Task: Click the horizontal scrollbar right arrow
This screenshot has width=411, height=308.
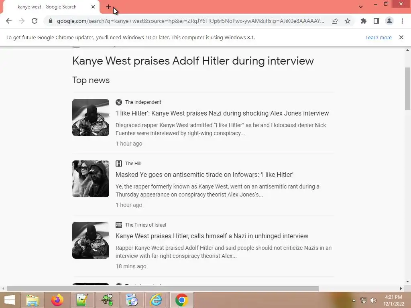Action: pyautogui.click(x=401, y=288)
